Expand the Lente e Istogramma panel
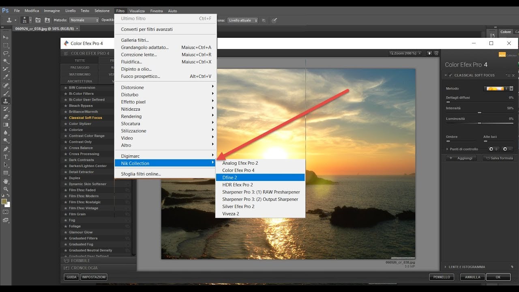Image resolution: width=519 pixels, height=292 pixels. (x=446, y=267)
